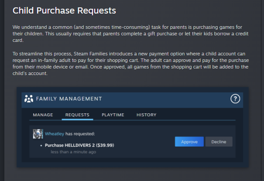Select the Requests tab
The image size is (264, 181).
click(77, 115)
